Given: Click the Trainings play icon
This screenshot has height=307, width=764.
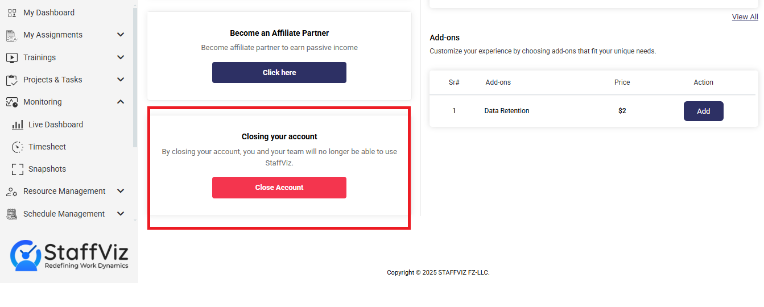Looking at the screenshot, I should 12,57.
